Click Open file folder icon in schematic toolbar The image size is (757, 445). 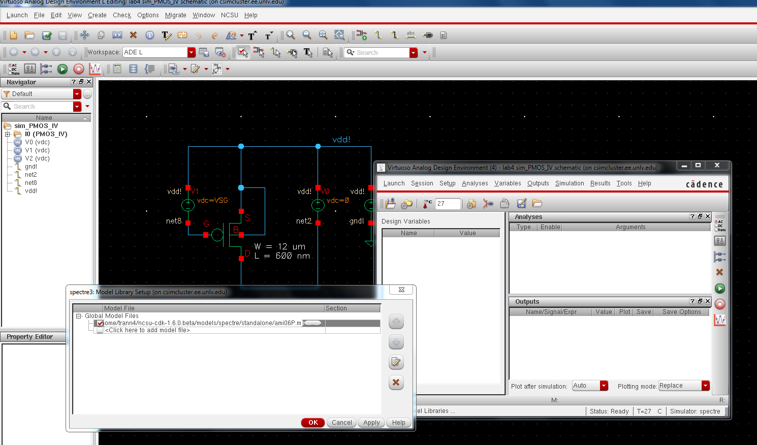[29, 35]
